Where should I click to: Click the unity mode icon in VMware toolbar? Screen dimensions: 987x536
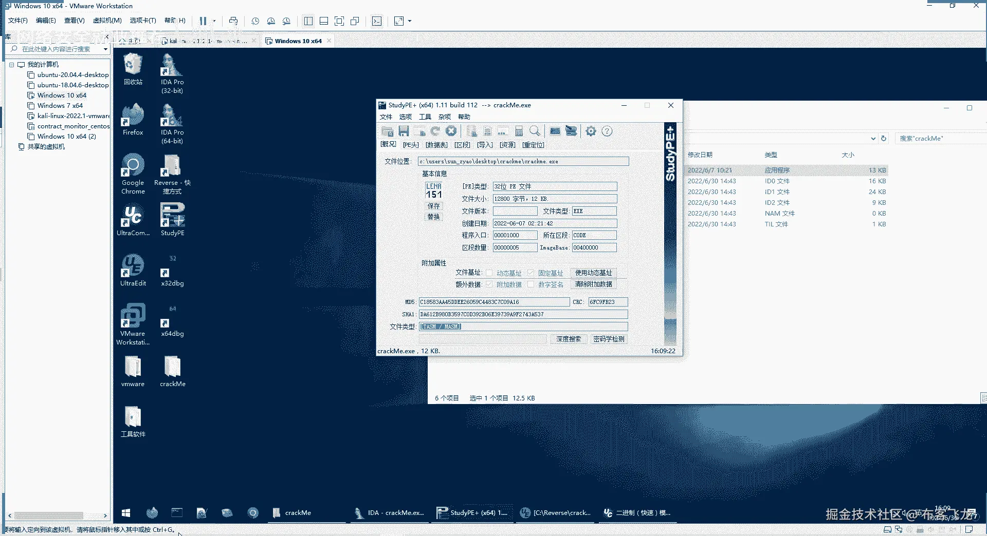coord(355,21)
